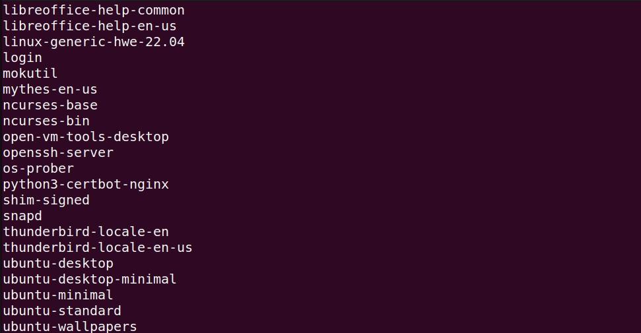Click the shim-signed entry
This screenshot has height=333, width=641.
coord(46,200)
